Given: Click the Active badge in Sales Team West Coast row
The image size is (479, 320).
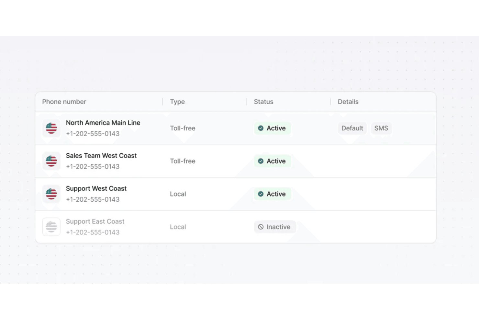Looking at the screenshot, I should pyautogui.click(x=272, y=161).
